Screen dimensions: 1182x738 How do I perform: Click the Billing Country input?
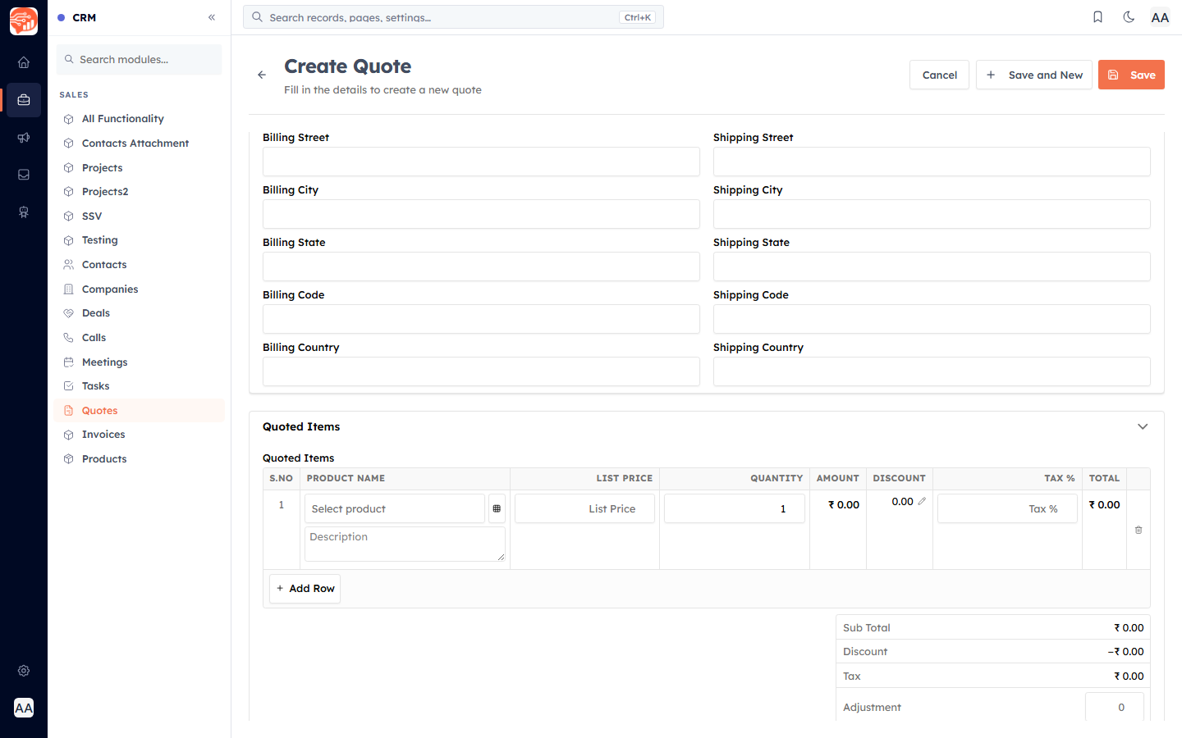click(481, 371)
